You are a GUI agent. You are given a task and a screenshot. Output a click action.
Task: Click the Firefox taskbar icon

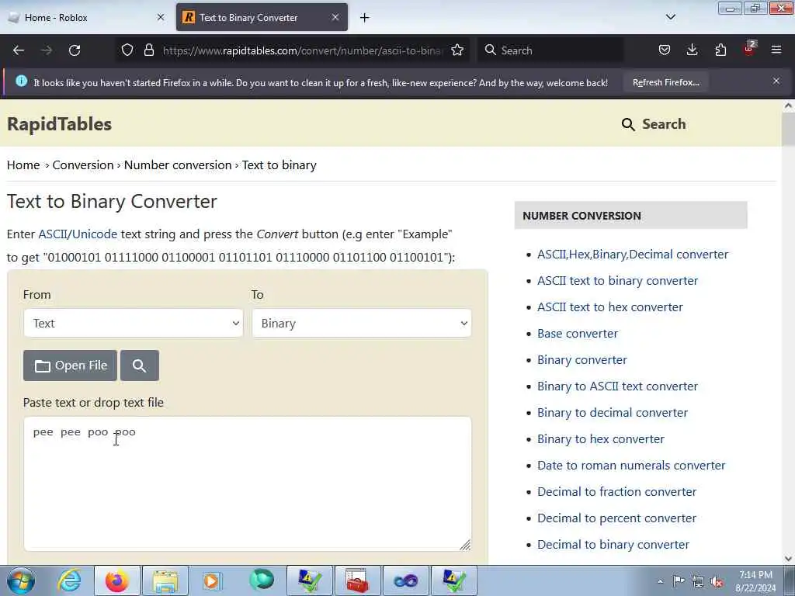click(117, 580)
